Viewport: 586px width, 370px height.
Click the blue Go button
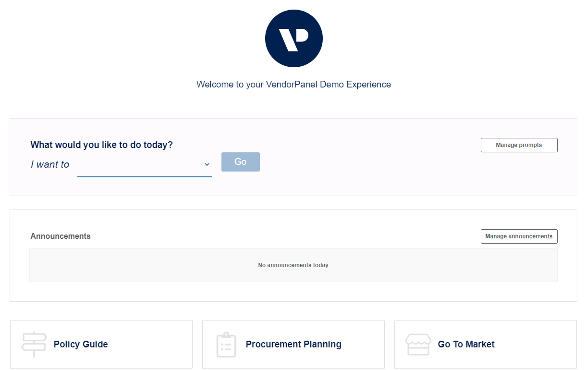(x=241, y=162)
